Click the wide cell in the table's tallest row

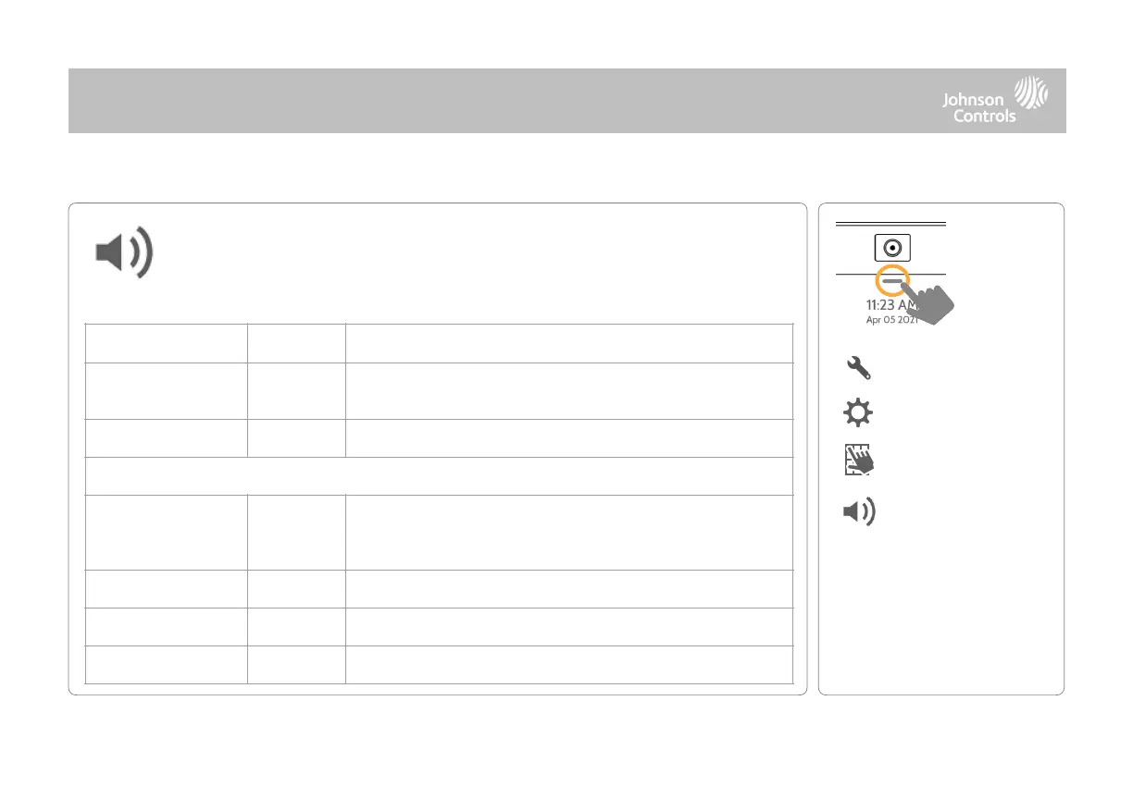pyautogui.click(x=568, y=532)
